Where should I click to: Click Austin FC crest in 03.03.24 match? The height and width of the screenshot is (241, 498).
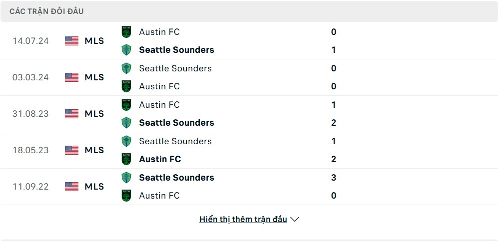tap(126, 86)
